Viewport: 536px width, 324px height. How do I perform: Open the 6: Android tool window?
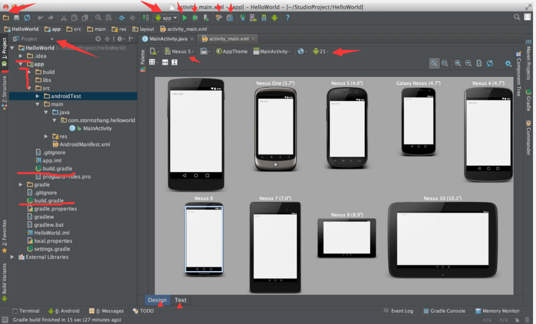(x=64, y=311)
